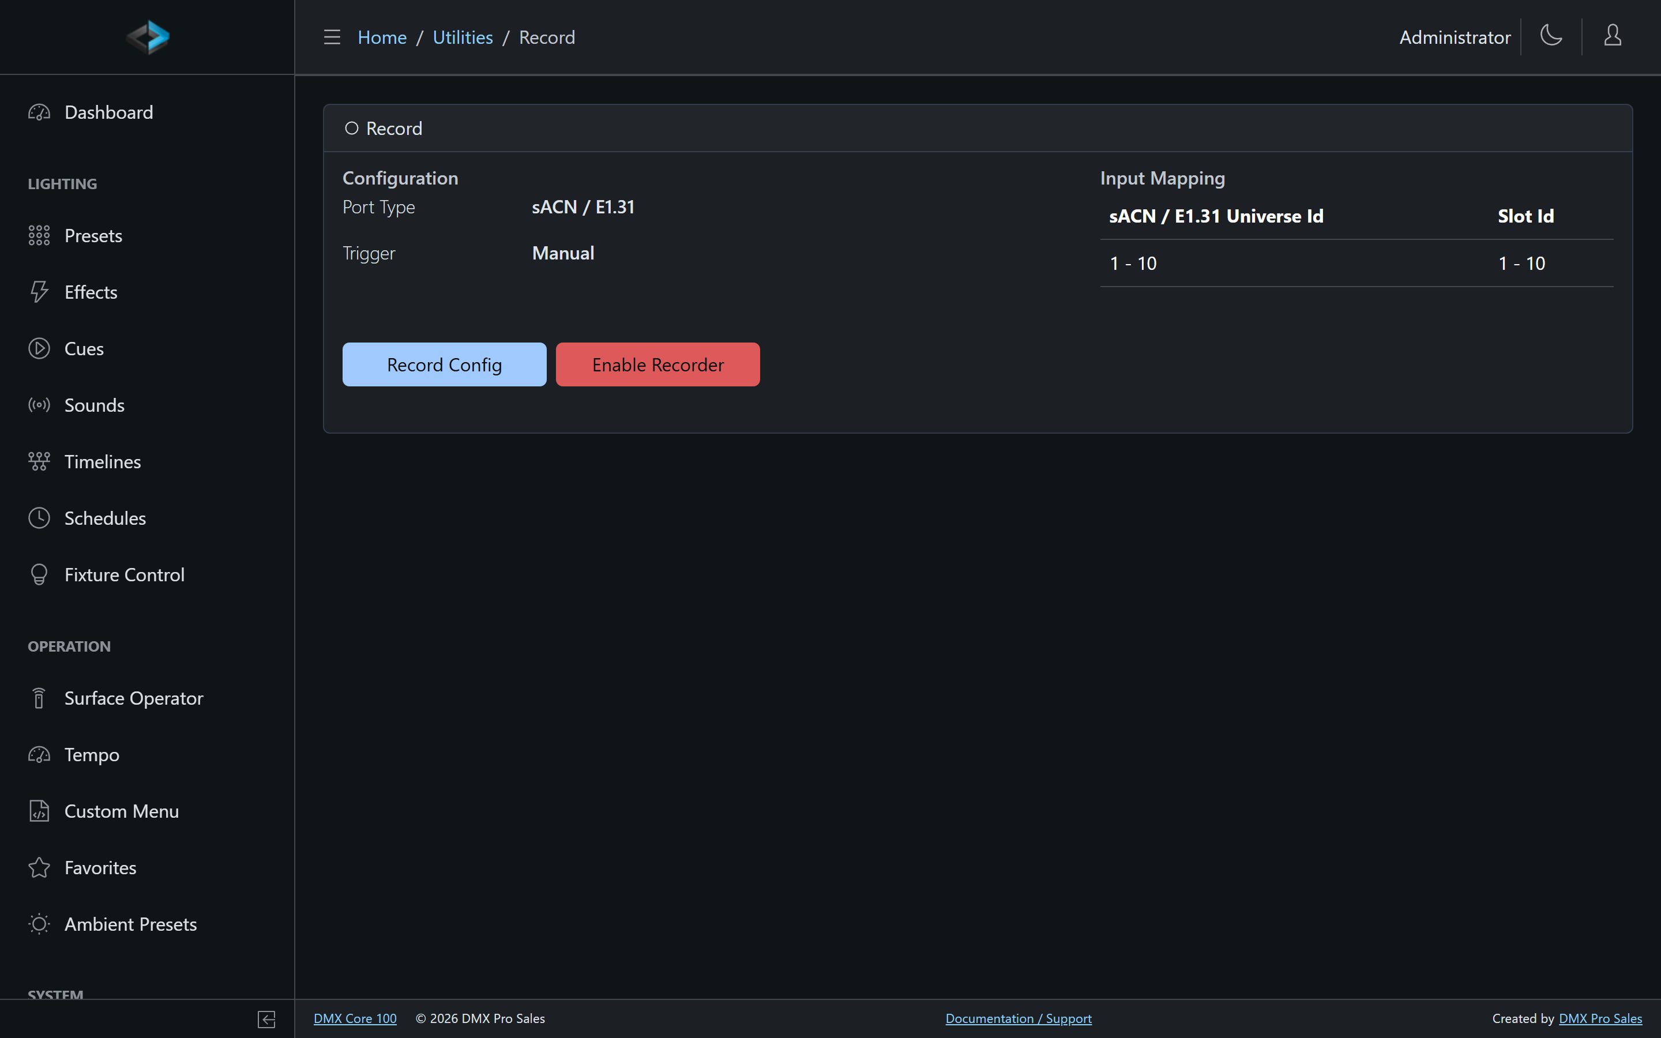Click the Manual trigger value
This screenshot has width=1661, height=1038.
point(563,253)
